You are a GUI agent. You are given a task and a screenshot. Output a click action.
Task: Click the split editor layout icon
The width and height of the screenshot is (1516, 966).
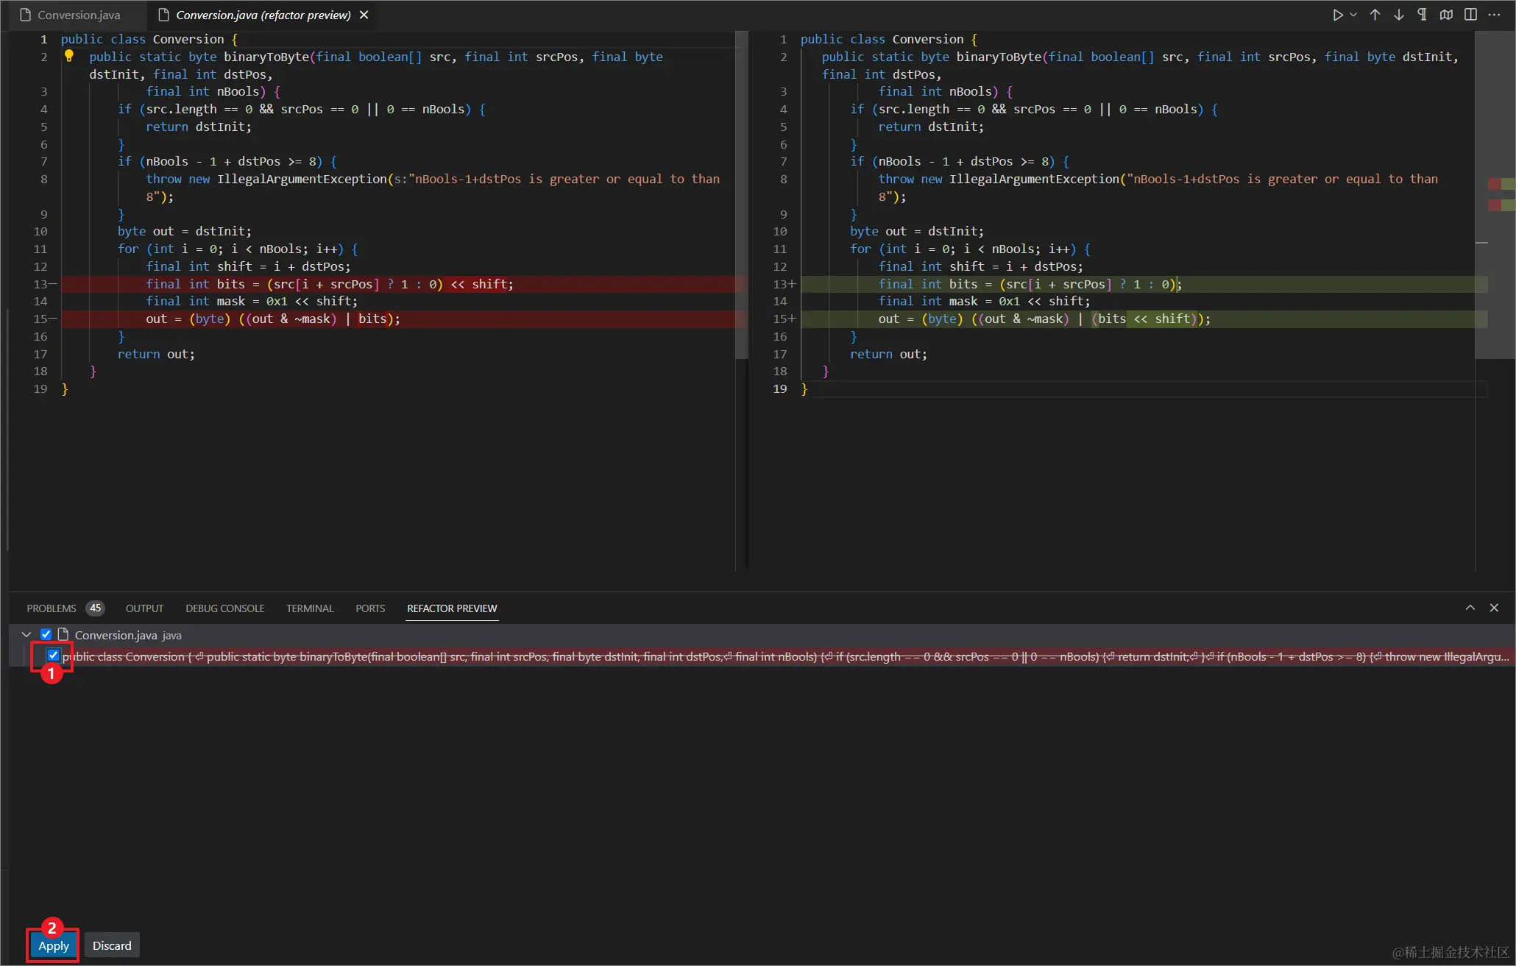click(x=1470, y=15)
